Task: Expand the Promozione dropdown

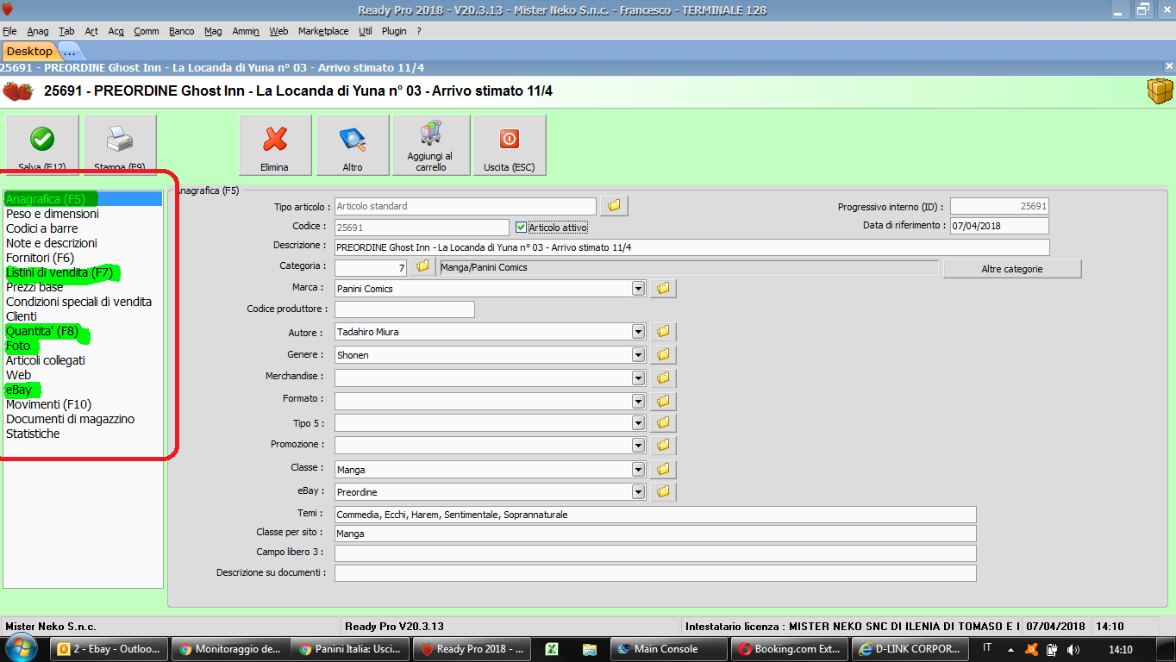Action: [638, 446]
